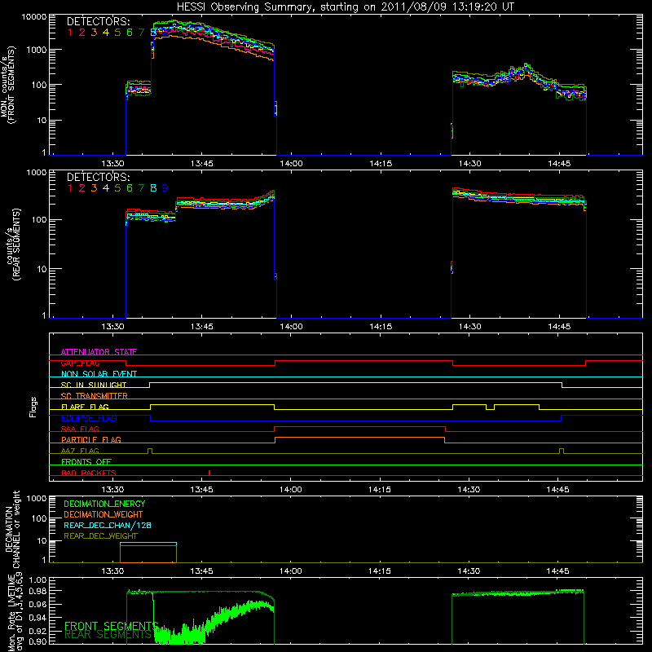Screen dimensions: 652x652
Task: Select the 'Flags' vertical axis label
Action: [33, 407]
